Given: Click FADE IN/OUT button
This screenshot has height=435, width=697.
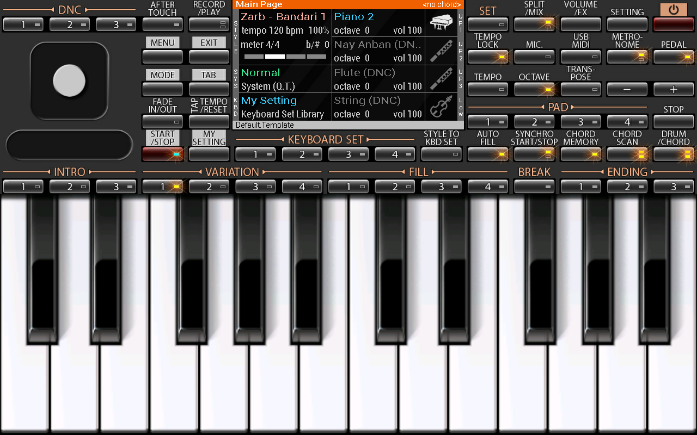Looking at the screenshot, I should click(163, 122).
